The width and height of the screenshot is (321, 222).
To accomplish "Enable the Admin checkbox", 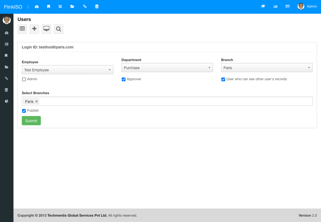I will pyautogui.click(x=24, y=79).
